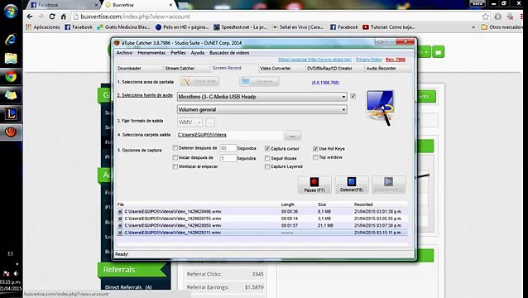528x298 pixels.
Task: Enable Minimizar al empezar checkbox
Action: tap(175, 166)
